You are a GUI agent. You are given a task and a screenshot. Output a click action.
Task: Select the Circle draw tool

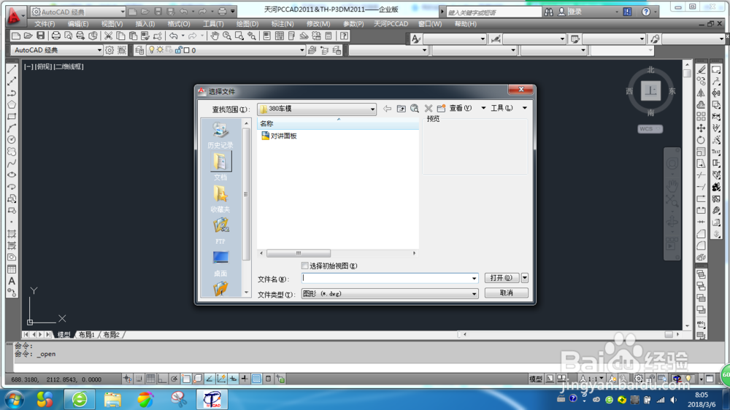click(12, 139)
